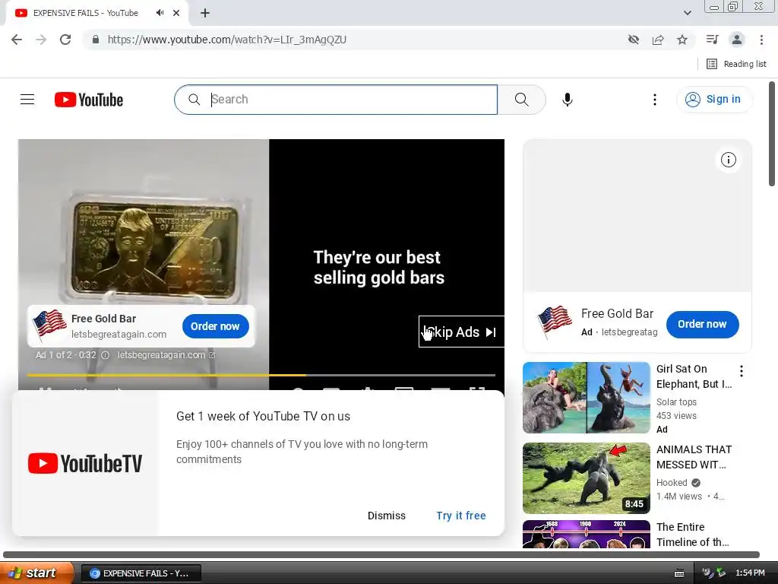The image size is (778, 584).
Task: Skip the ads in the player
Action: (461, 332)
